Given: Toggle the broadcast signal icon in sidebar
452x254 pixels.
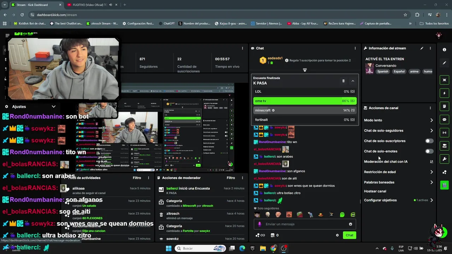Looking at the screenshot, I should click(x=444, y=133).
